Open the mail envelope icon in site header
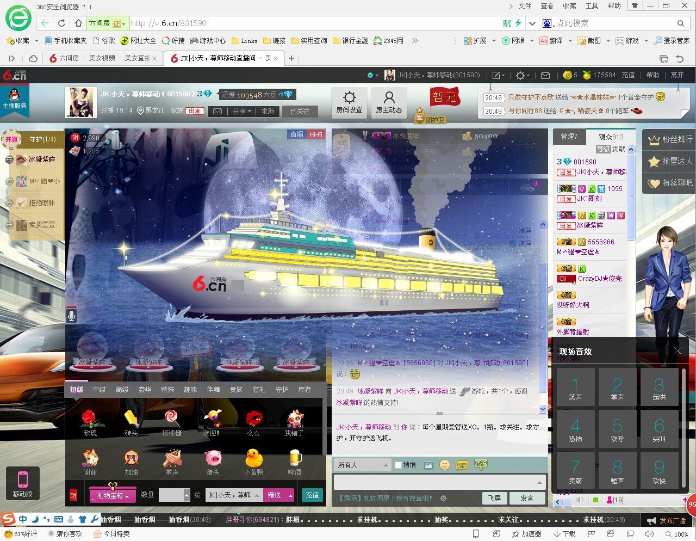696x541 pixels. click(545, 75)
